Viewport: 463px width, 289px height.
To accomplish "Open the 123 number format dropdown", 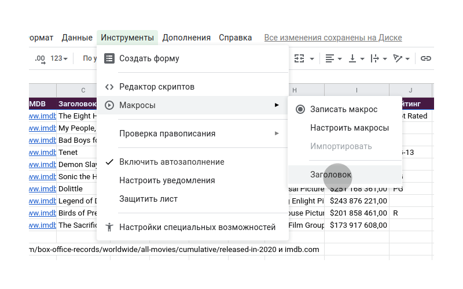I will click(x=59, y=58).
